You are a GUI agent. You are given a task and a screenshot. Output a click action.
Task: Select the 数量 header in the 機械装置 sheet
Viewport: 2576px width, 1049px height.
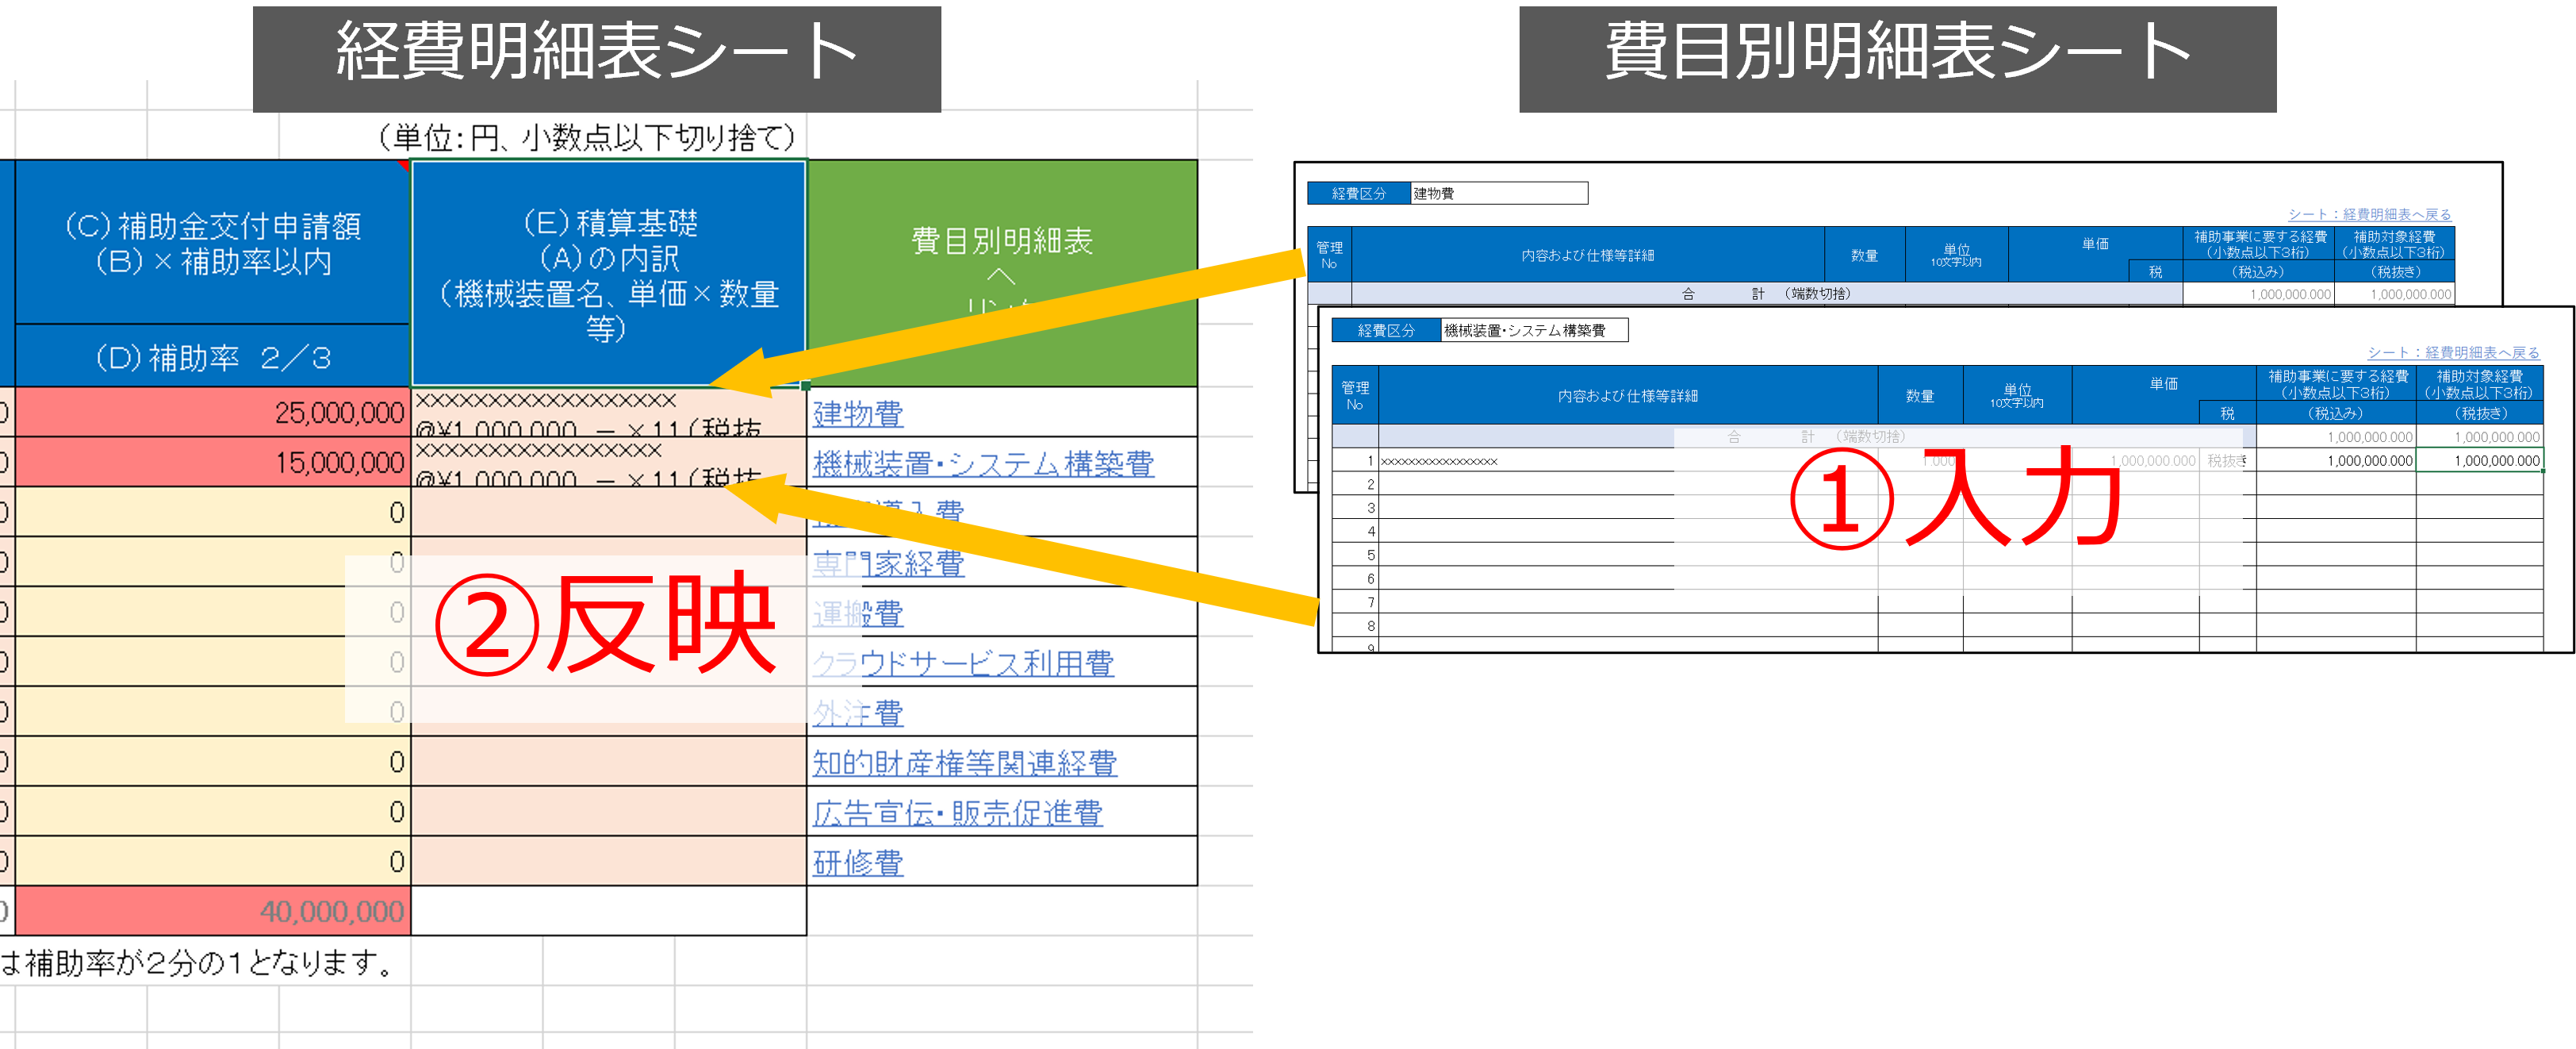(1920, 395)
